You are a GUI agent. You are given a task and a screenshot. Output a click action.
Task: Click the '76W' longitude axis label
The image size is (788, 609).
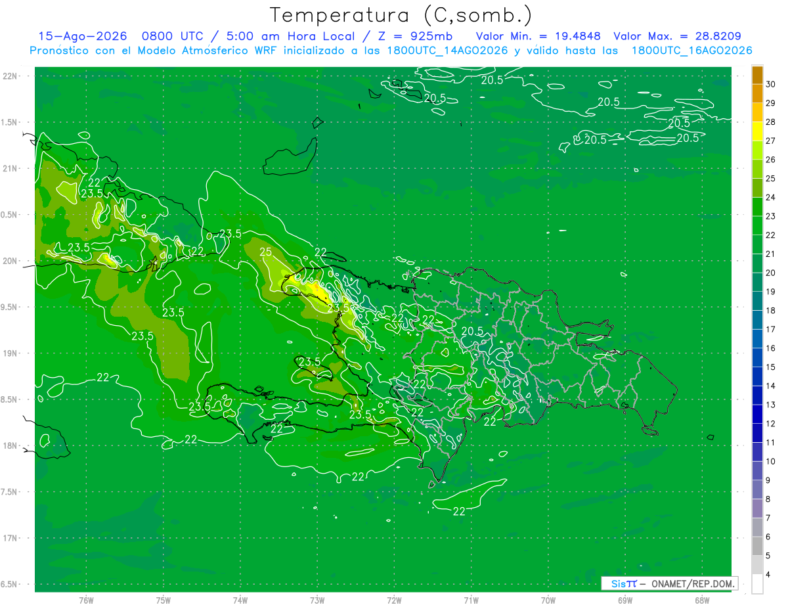click(x=86, y=600)
